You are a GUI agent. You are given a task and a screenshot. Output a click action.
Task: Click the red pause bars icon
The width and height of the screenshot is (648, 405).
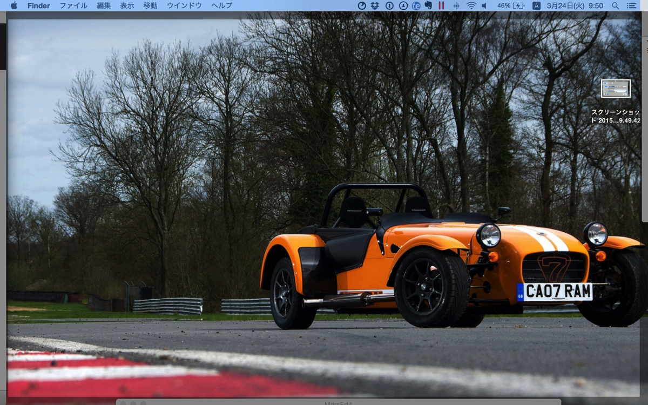pyautogui.click(x=441, y=5)
